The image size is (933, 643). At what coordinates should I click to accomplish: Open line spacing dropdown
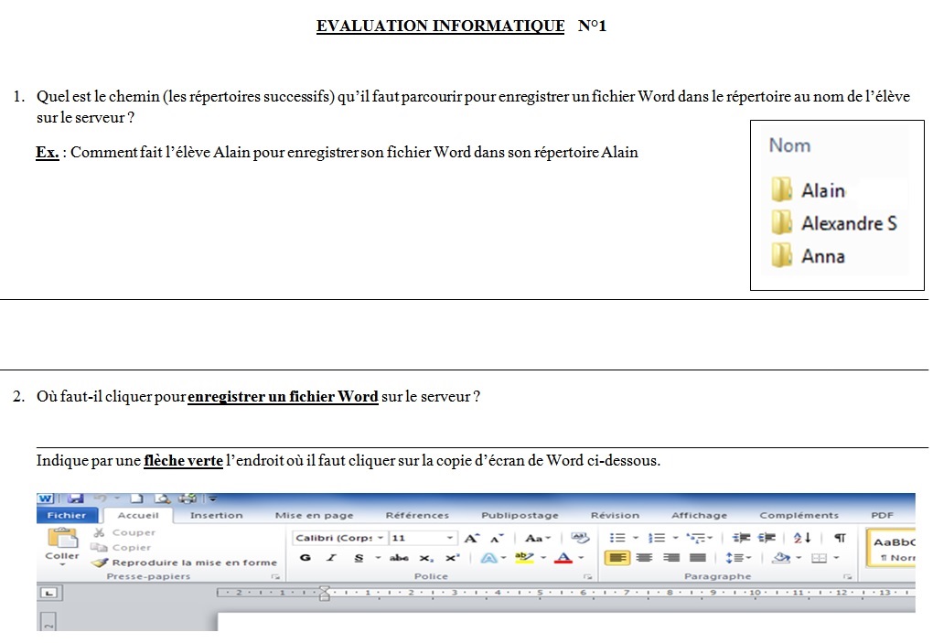coord(738,558)
